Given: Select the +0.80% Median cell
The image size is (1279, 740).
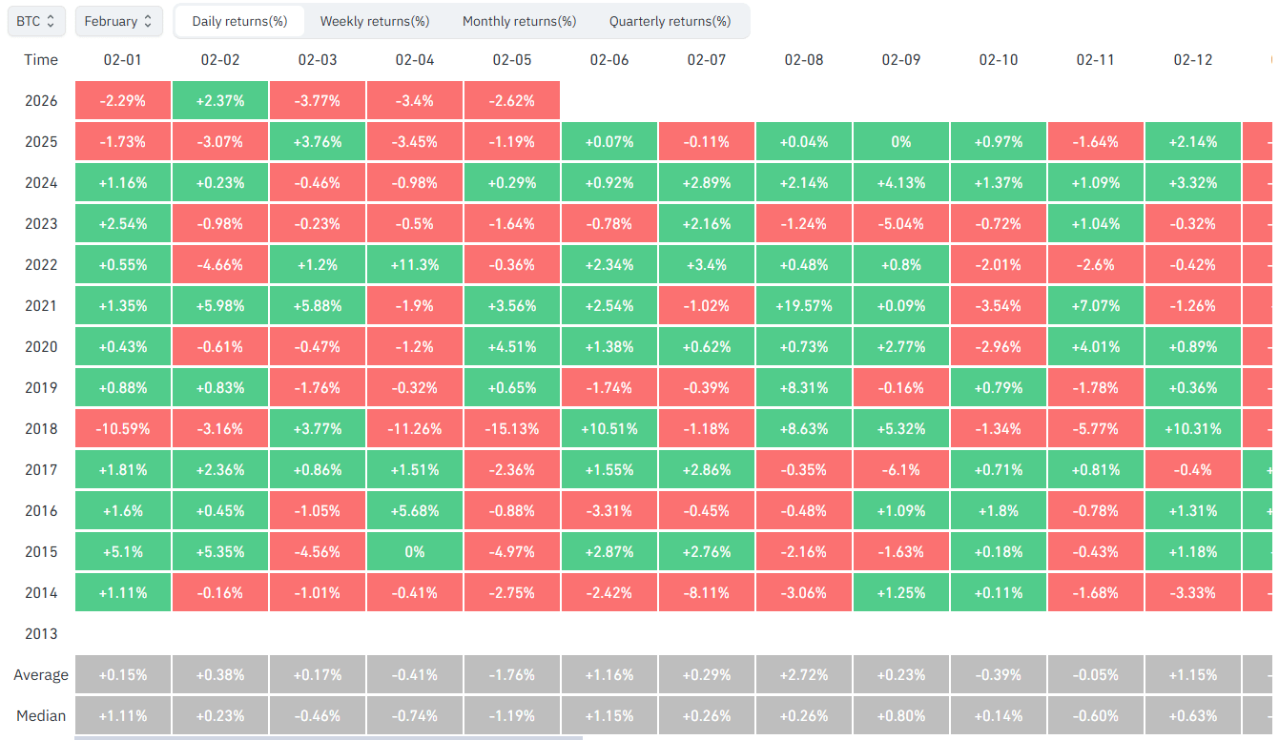Looking at the screenshot, I should tap(901, 716).
